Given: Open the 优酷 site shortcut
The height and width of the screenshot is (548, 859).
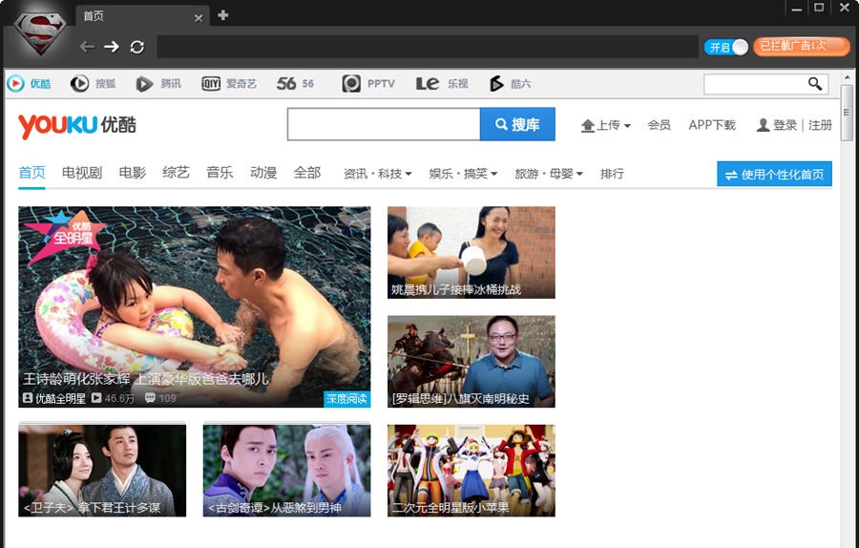Looking at the screenshot, I should click(29, 83).
